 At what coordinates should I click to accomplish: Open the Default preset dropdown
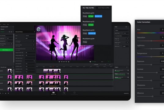click(x=122, y=30)
